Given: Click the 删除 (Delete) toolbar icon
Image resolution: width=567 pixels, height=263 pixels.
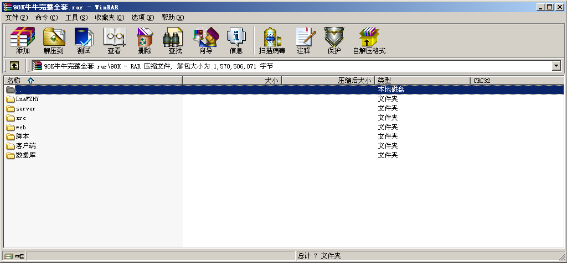Looking at the screenshot, I should (x=145, y=41).
